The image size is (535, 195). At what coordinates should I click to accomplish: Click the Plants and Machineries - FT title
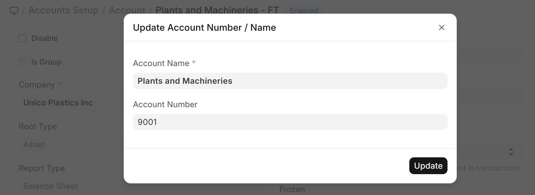(217, 10)
